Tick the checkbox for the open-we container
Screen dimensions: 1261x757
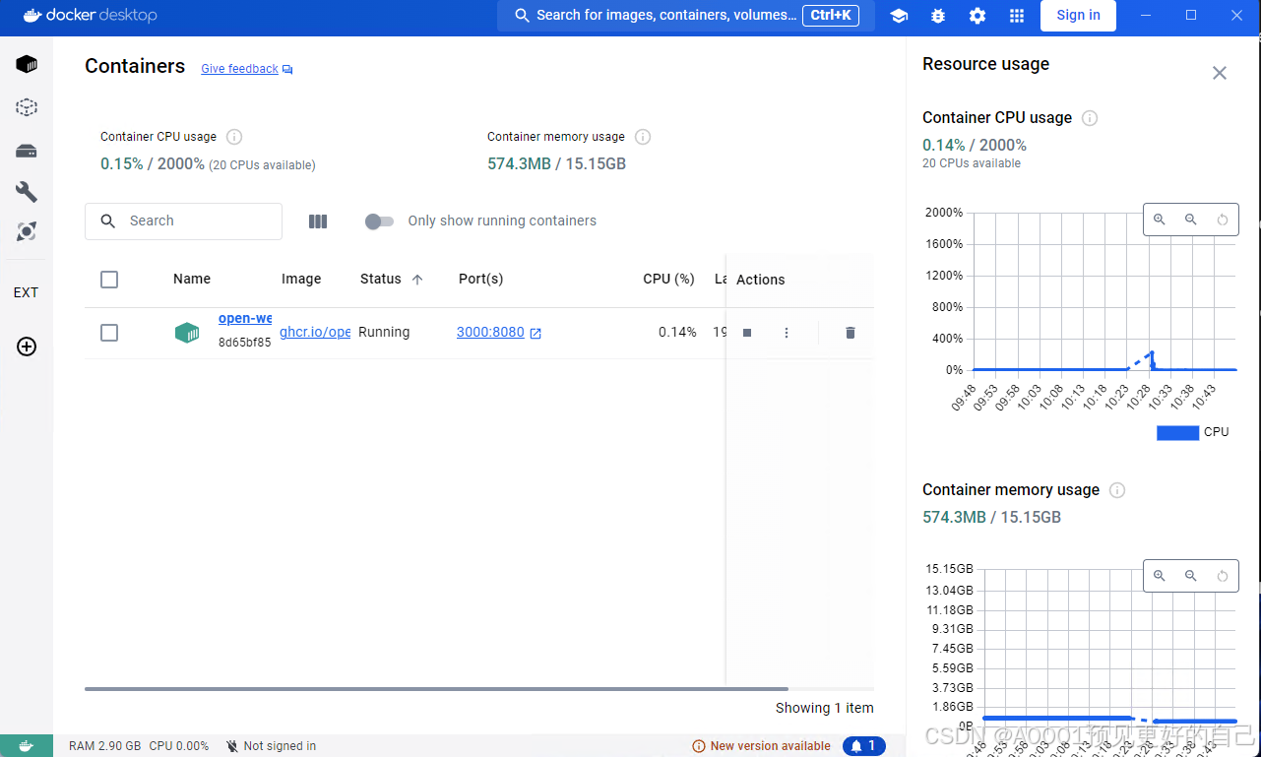[109, 333]
